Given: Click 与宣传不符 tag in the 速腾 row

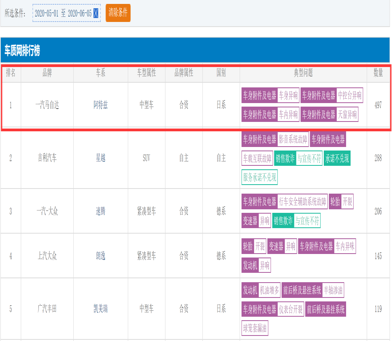Looking at the screenshot, I should coord(307,221).
